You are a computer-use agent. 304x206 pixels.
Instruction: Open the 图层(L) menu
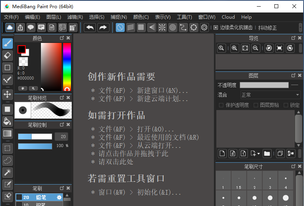pyautogui.click(x=54, y=17)
